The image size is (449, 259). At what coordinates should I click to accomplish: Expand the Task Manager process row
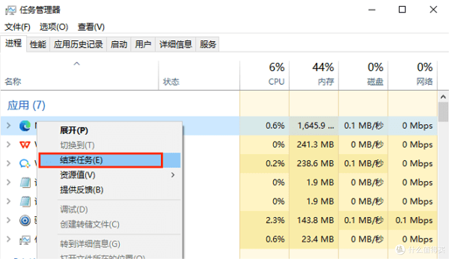[x=9, y=239]
